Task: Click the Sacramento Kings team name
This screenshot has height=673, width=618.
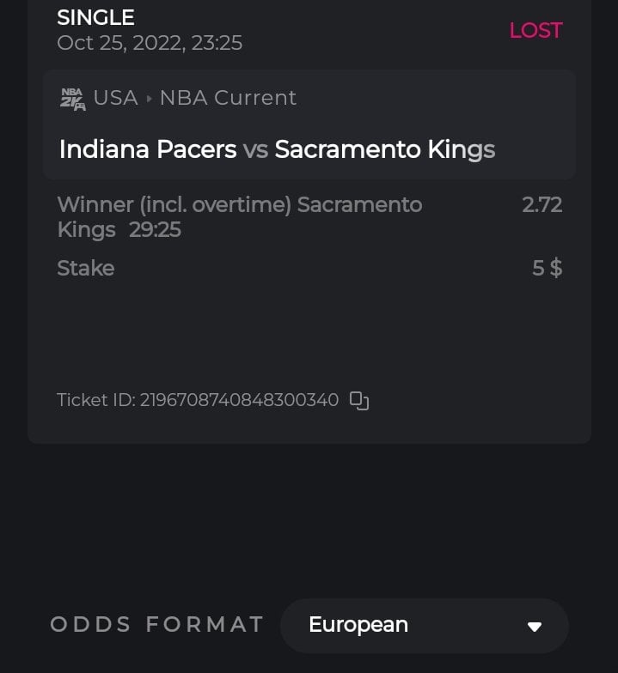Action: click(x=384, y=149)
